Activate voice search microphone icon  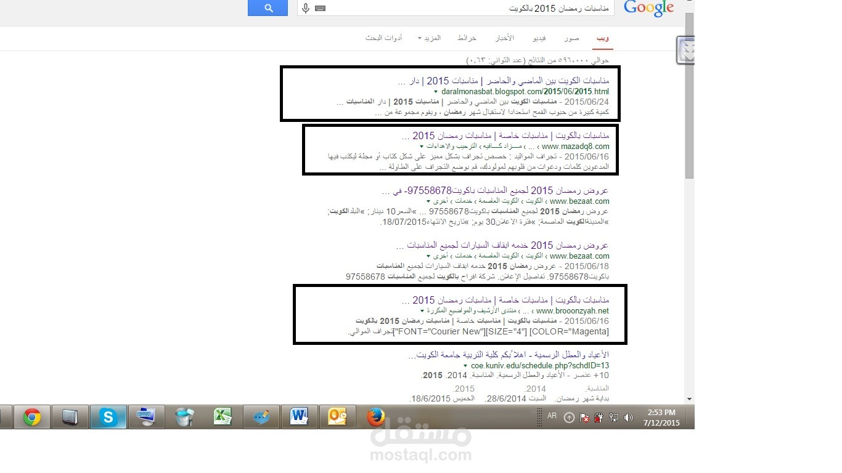point(306,8)
